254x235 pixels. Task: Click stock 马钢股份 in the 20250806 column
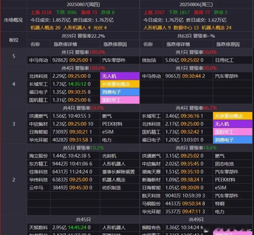(x=151, y=204)
